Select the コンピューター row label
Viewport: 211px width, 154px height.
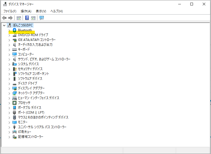26,54
